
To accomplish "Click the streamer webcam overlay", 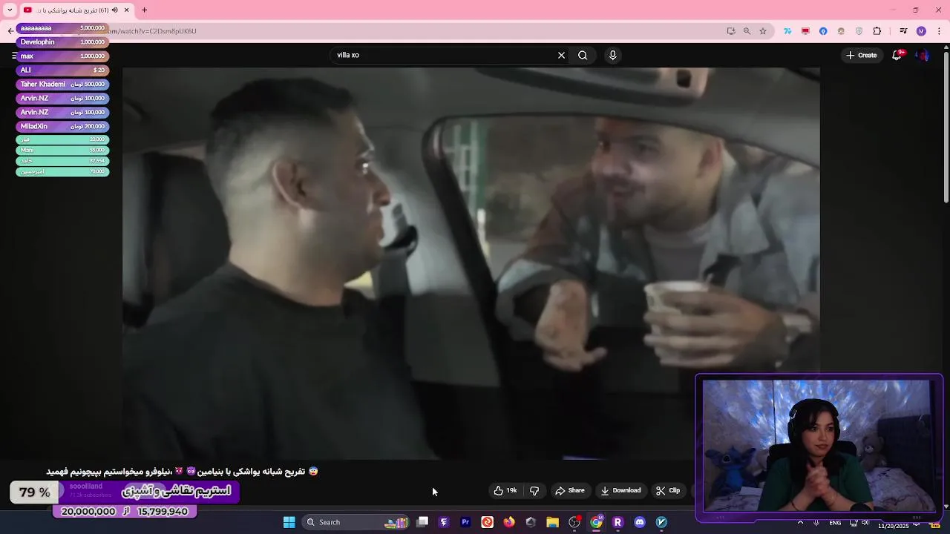I will point(819,446).
